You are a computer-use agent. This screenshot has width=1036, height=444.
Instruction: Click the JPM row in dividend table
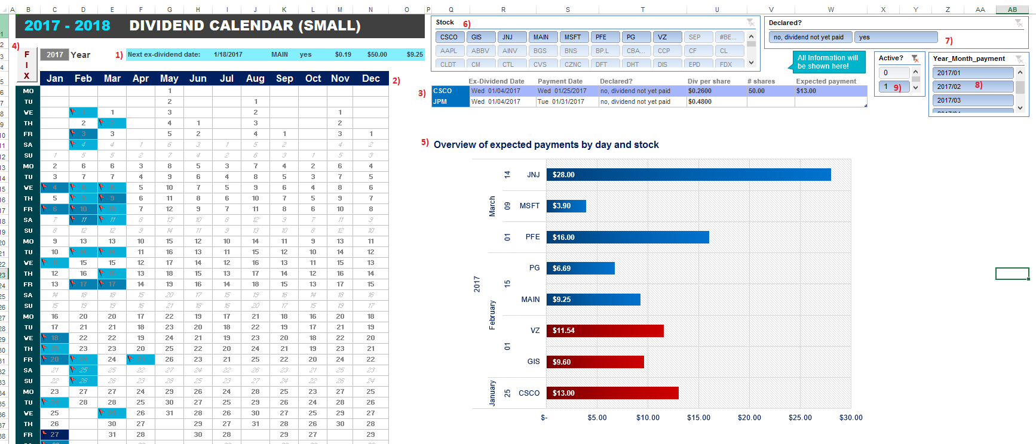(649, 101)
